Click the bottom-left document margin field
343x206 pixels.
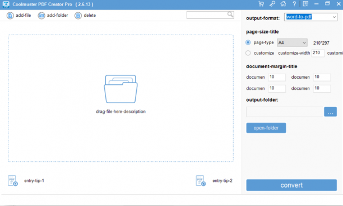(x=277, y=89)
